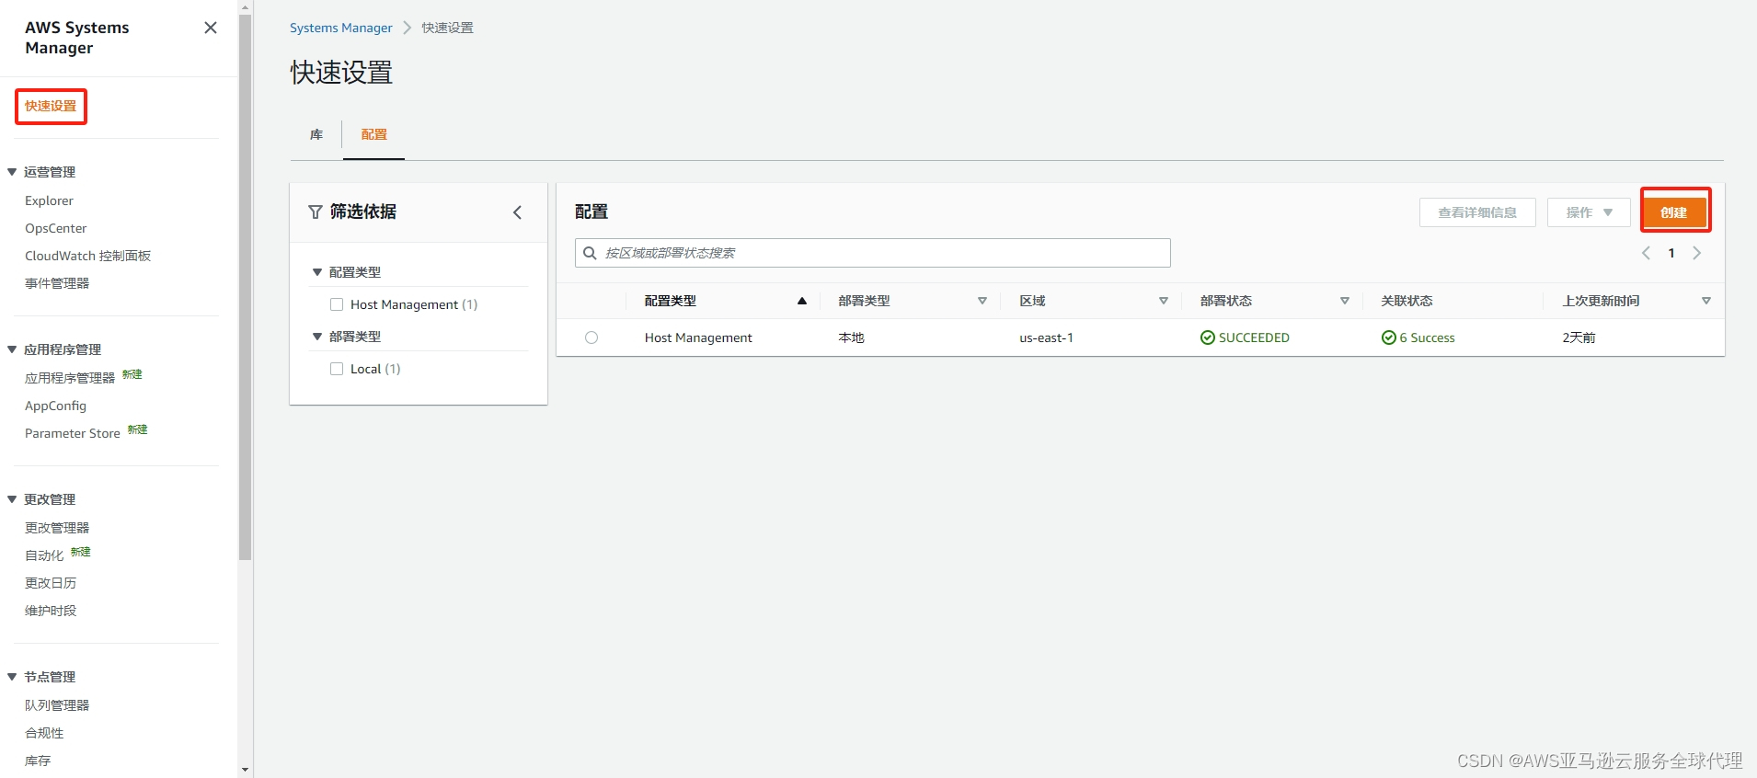Image resolution: width=1757 pixels, height=778 pixels.
Task: Open 合规性 in the sidebar
Action: click(x=44, y=733)
